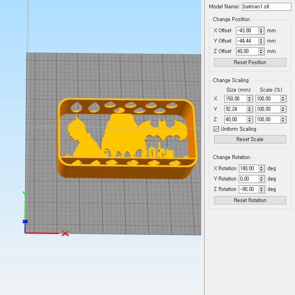This screenshot has height=295, width=295.
Task: Click the X Rotation value field
Action: point(249,168)
